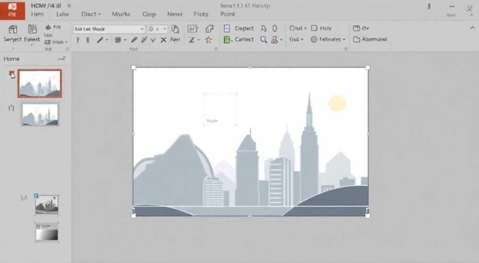Click the checkmark V icon
The height and width of the screenshot is (263, 479).
(153, 40)
